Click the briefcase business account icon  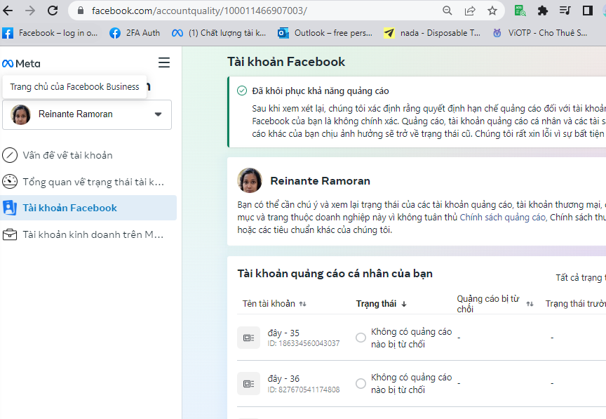(10, 234)
